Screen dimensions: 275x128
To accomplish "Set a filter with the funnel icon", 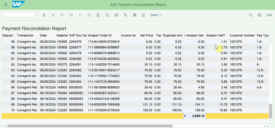I will [x=71, y=15].
